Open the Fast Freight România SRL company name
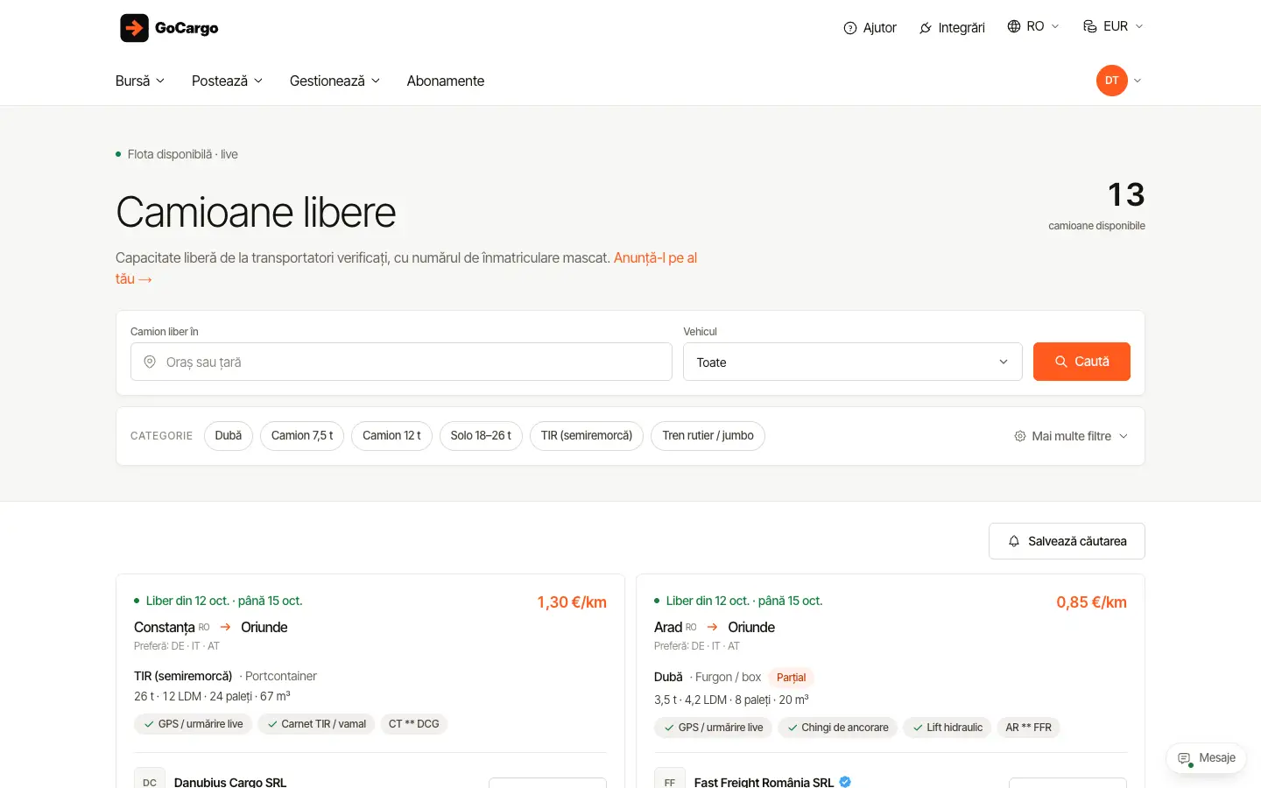Screen dimensions: 1261x788 pos(764,782)
